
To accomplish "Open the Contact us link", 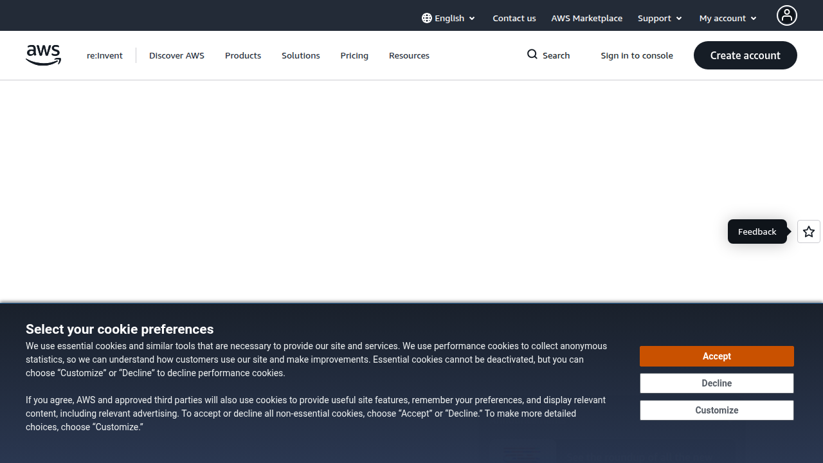I will click(x=514, y=18).
